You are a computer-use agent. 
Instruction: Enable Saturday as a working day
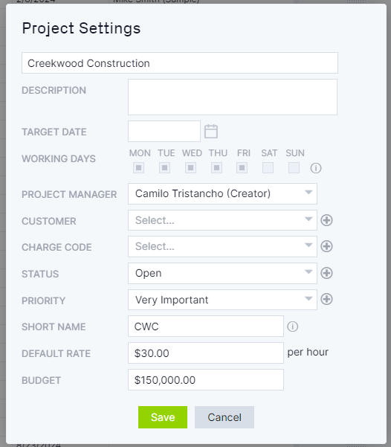coord(268,167)
